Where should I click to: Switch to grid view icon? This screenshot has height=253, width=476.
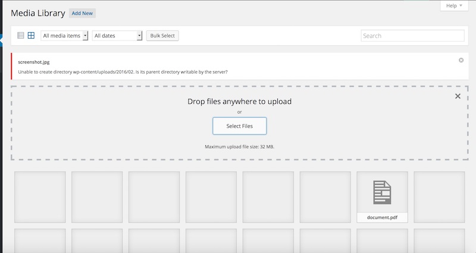(x=31, y=36)
